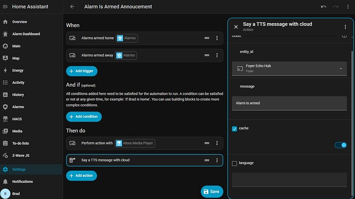Image resolution: width=355 pixels, height=199 pixels.
Task: Open the Overview dashboard
Action: click(31, 22)
